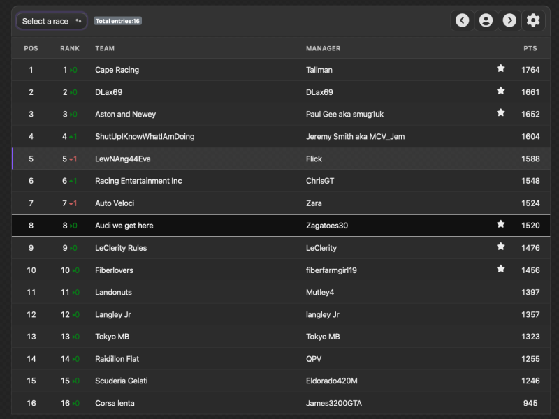Click star icon for Paul Gee aka smug1uk
The height and width of the screenshot is (419, 559).
coord(500,113)
